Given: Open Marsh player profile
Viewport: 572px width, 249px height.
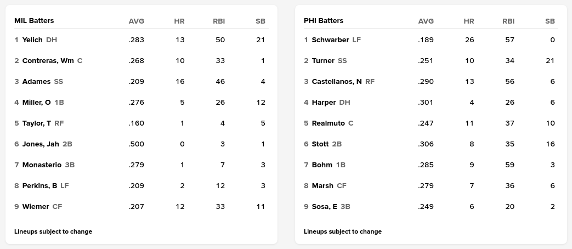Looking at the screenshot, I should point(322,186).
